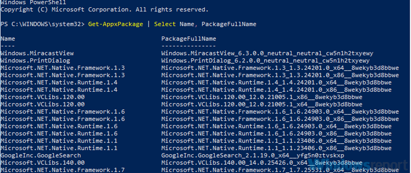Click the Windows.MiracastView_6.3.0.0 full package name
Screen dimensions: 411x173
(x=267, y=53)
